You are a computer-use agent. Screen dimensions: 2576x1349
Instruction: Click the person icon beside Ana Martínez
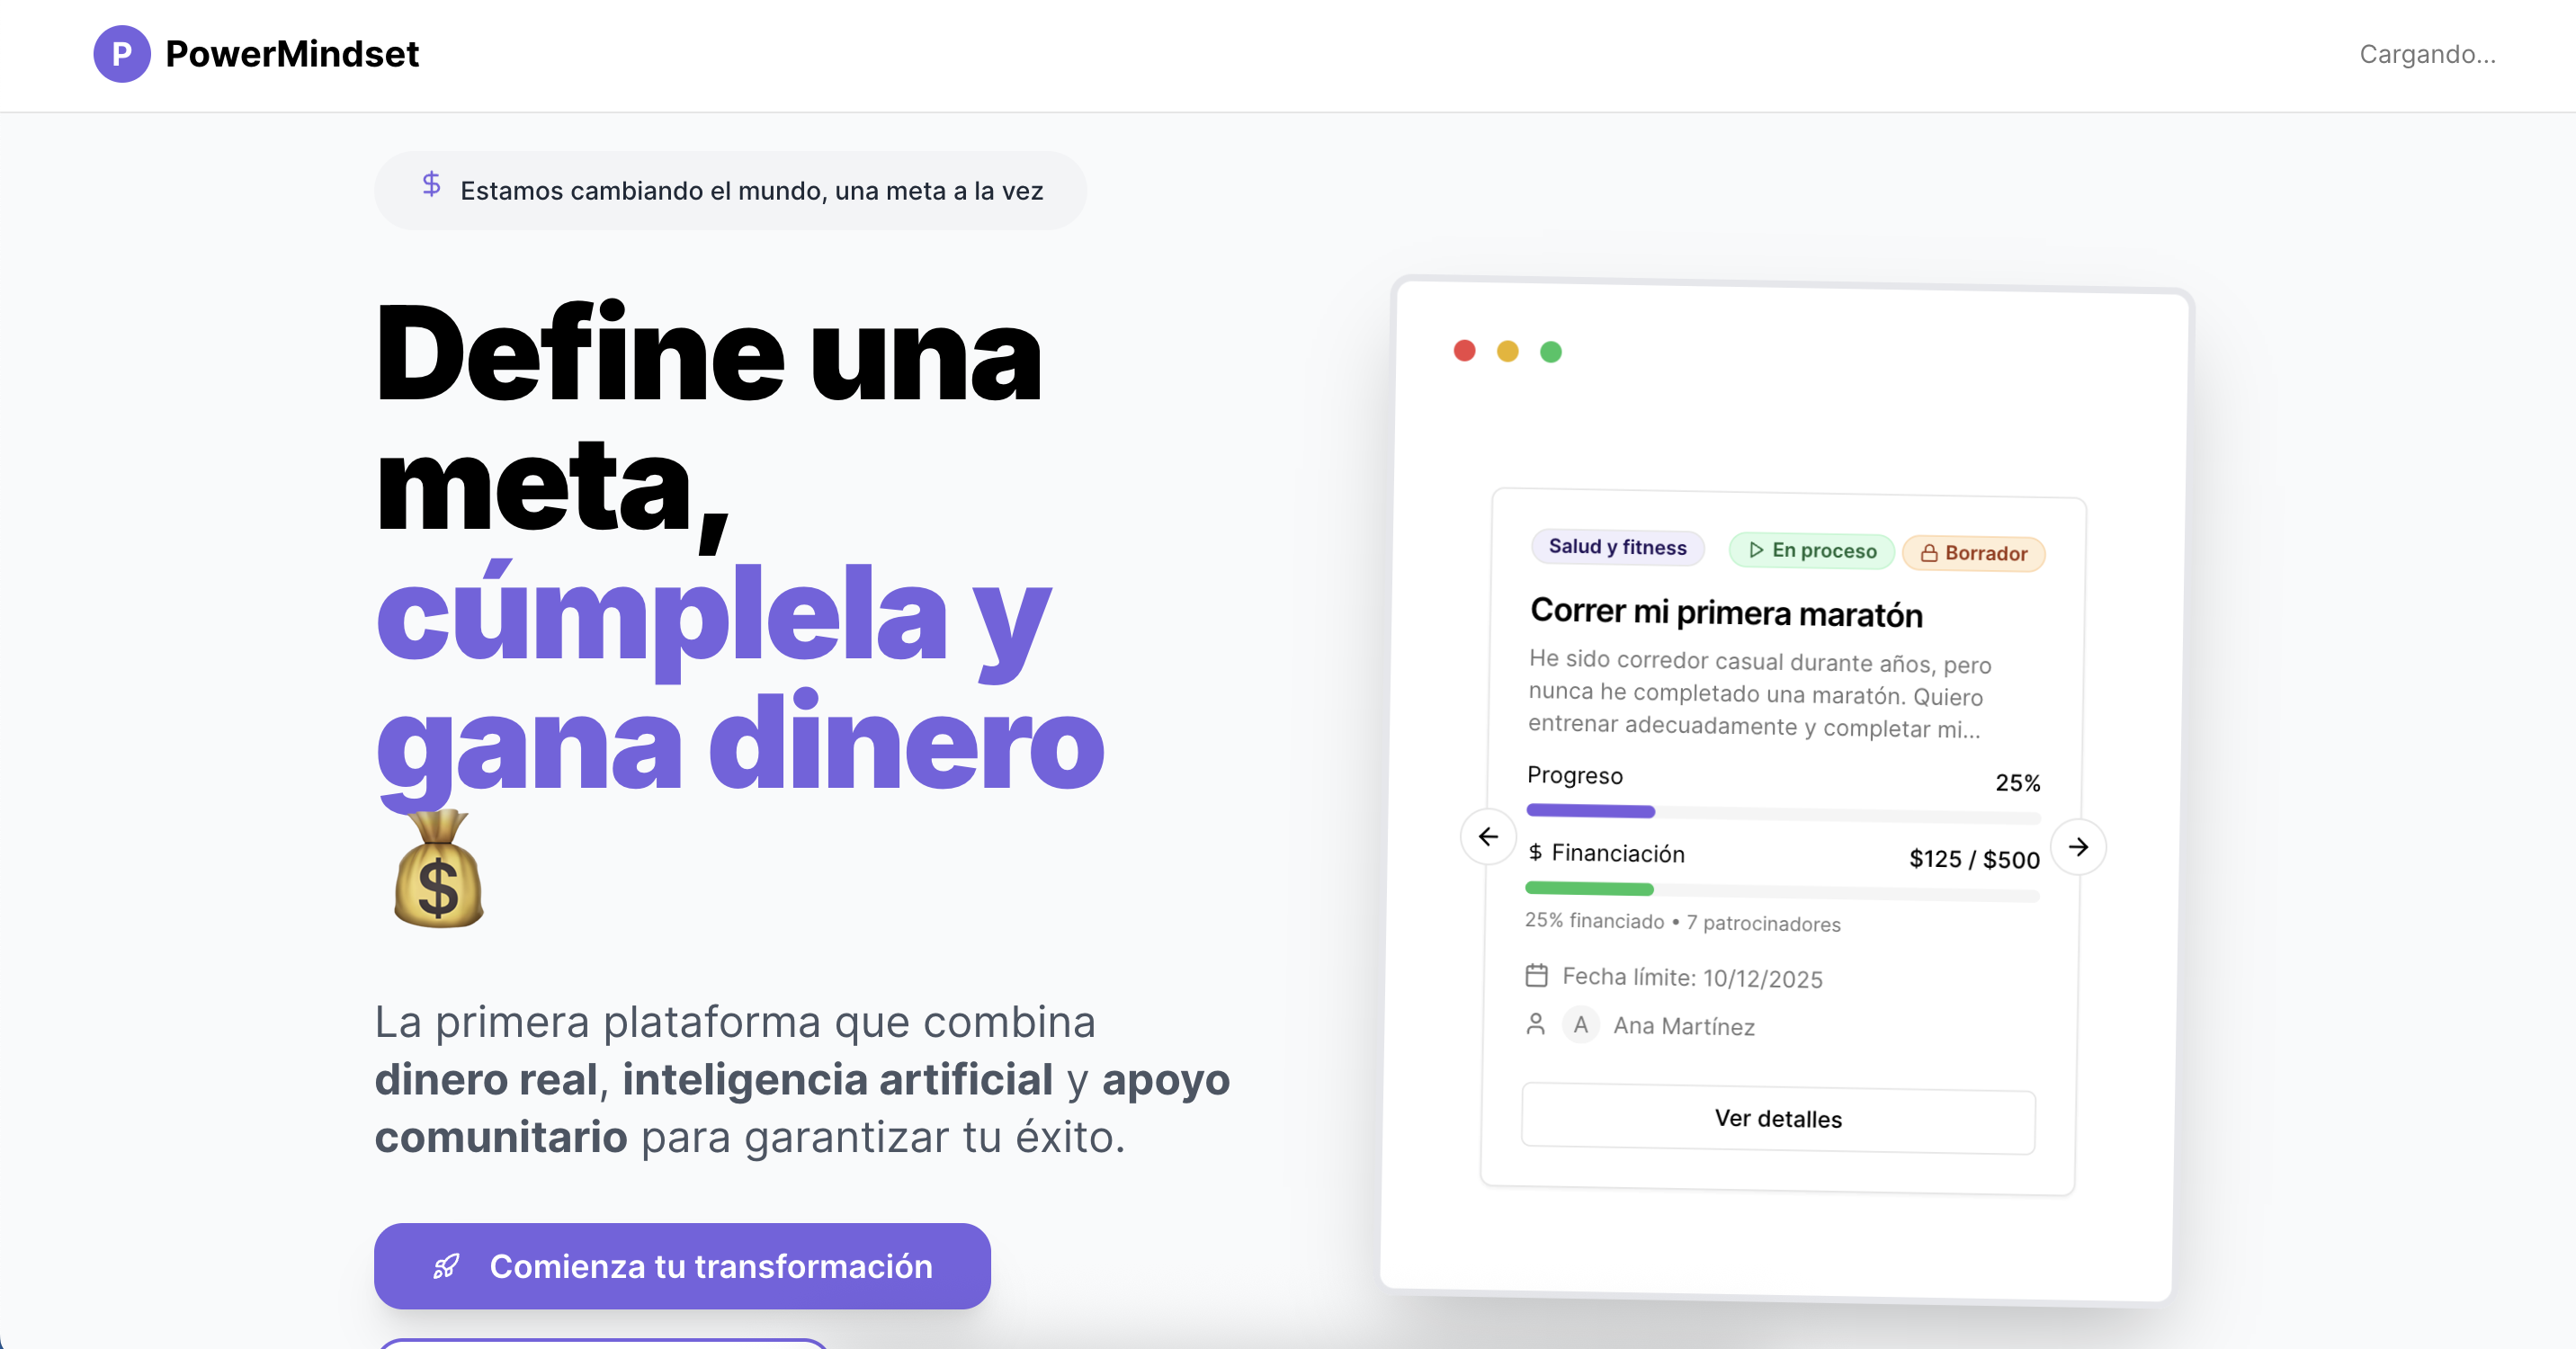coord(1536,1024)
